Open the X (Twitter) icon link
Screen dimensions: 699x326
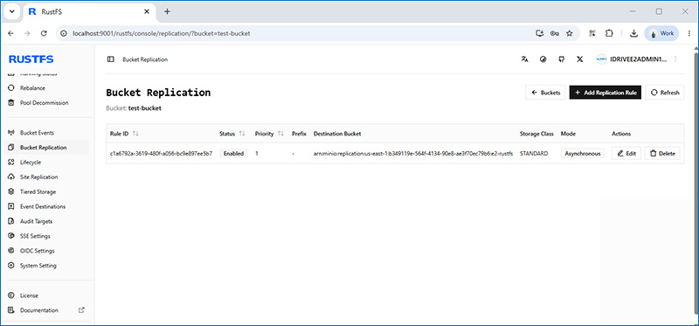coord(579,59)
